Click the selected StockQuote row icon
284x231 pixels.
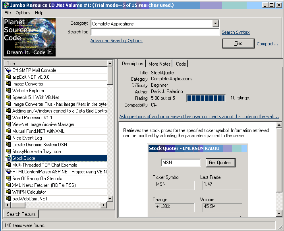tap(8, 158)
